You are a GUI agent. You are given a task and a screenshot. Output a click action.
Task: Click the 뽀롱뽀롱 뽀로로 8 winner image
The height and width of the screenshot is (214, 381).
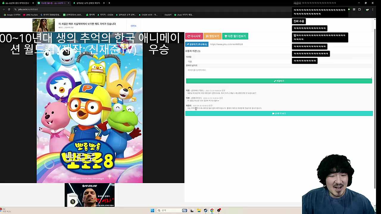[x=90, y=108]
